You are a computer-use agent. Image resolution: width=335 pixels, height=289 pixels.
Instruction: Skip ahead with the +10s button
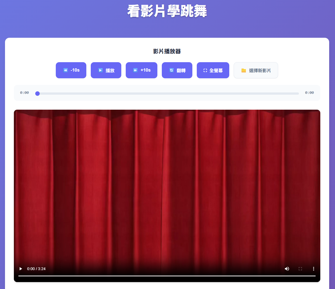click(142, 70)
